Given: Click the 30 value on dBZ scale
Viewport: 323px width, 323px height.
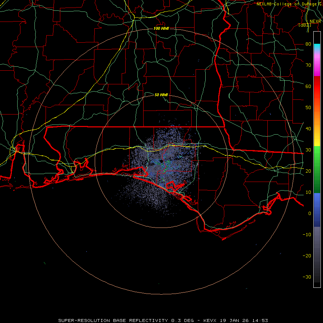Looking at the screenshot, I should tap(308, 150).
